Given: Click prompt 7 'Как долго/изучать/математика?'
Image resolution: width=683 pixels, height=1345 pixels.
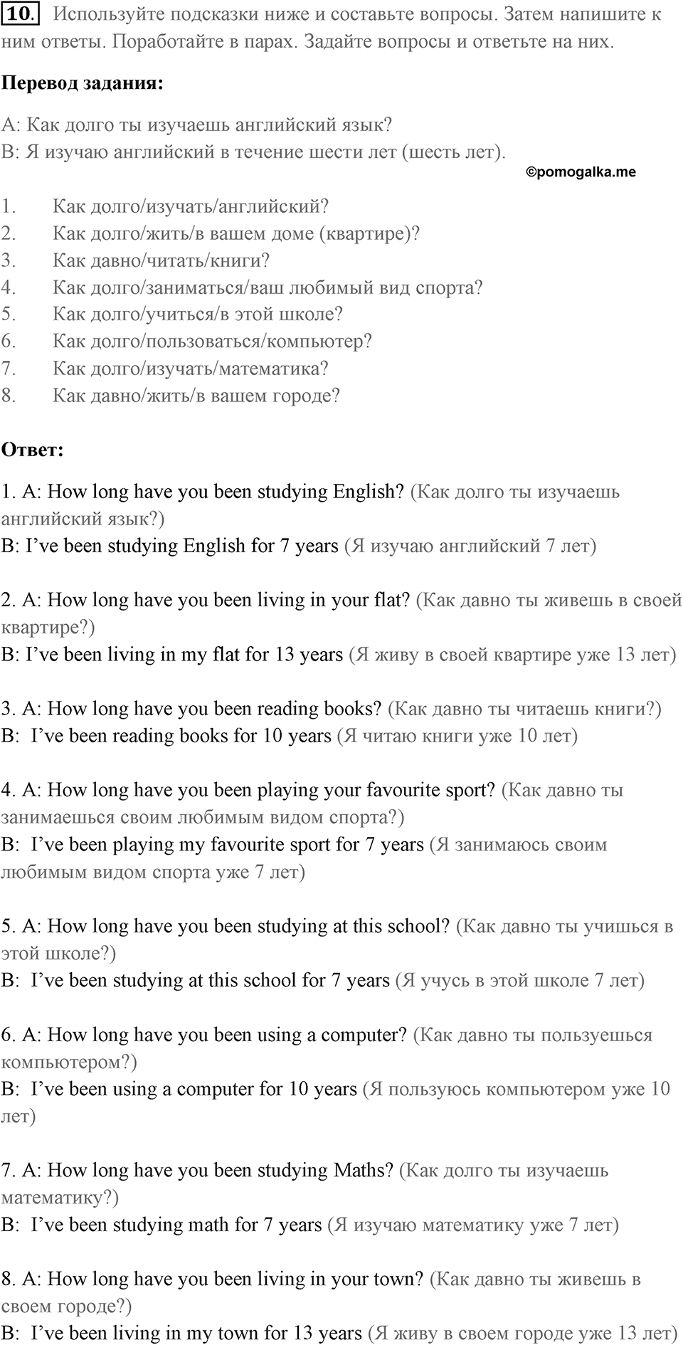Looking at the screenshot, I should 191,369.
